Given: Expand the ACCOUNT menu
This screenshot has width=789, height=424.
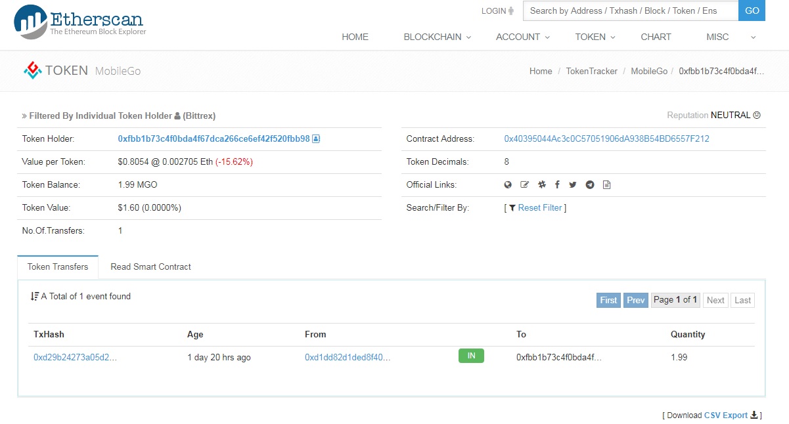Looking at the screenshot, I should point(523,37).
